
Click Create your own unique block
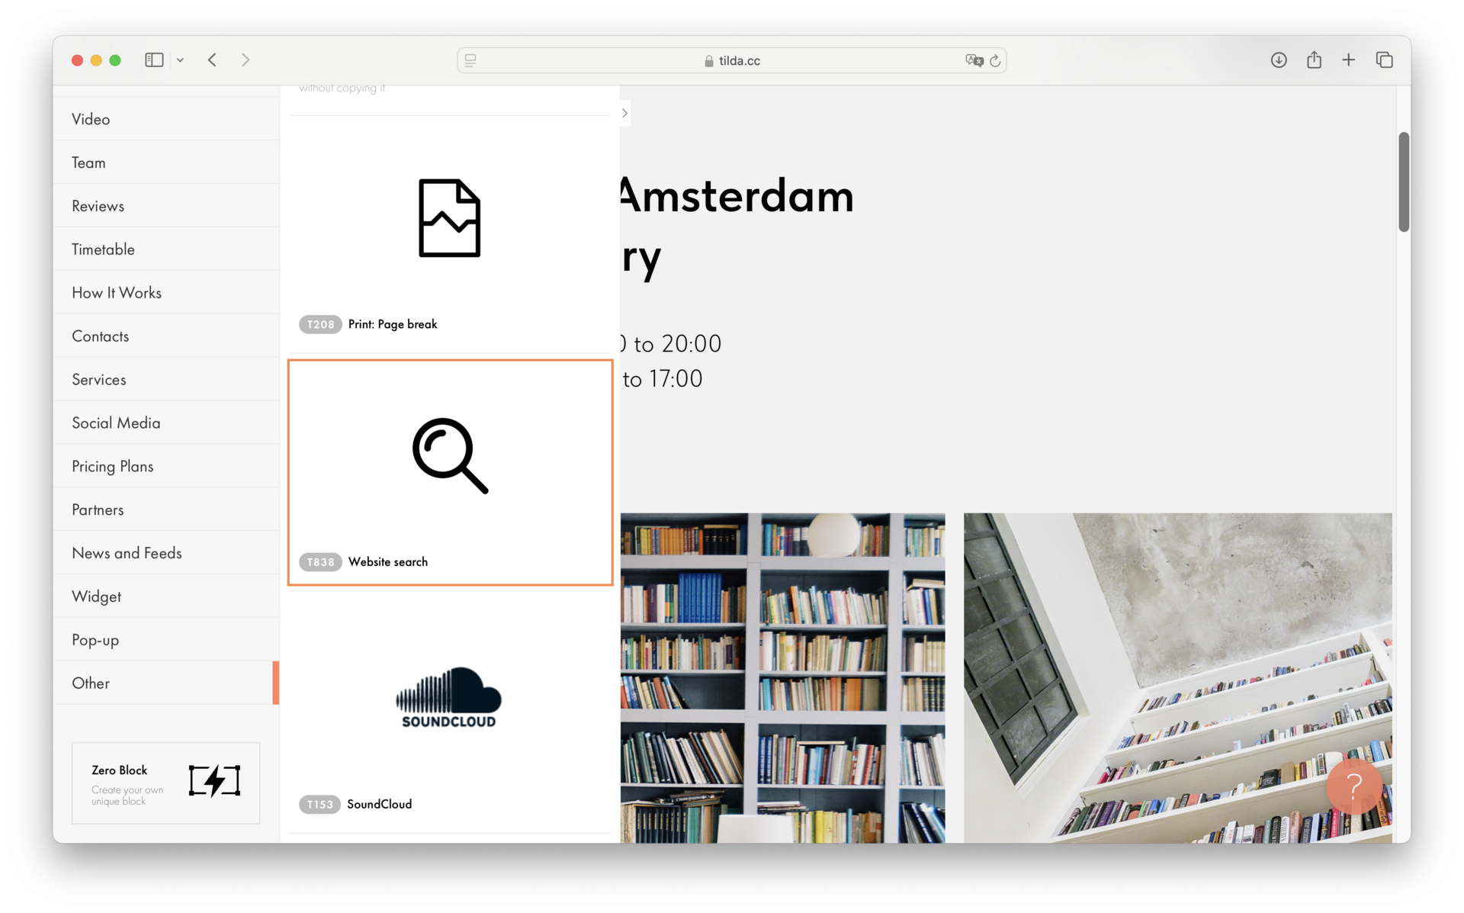click(x=127, y=796)
